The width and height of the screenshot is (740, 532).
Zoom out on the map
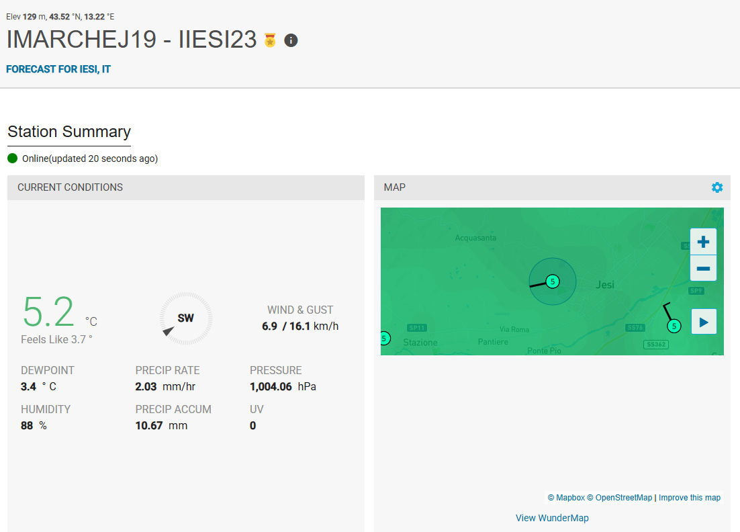tap(703, 269)
